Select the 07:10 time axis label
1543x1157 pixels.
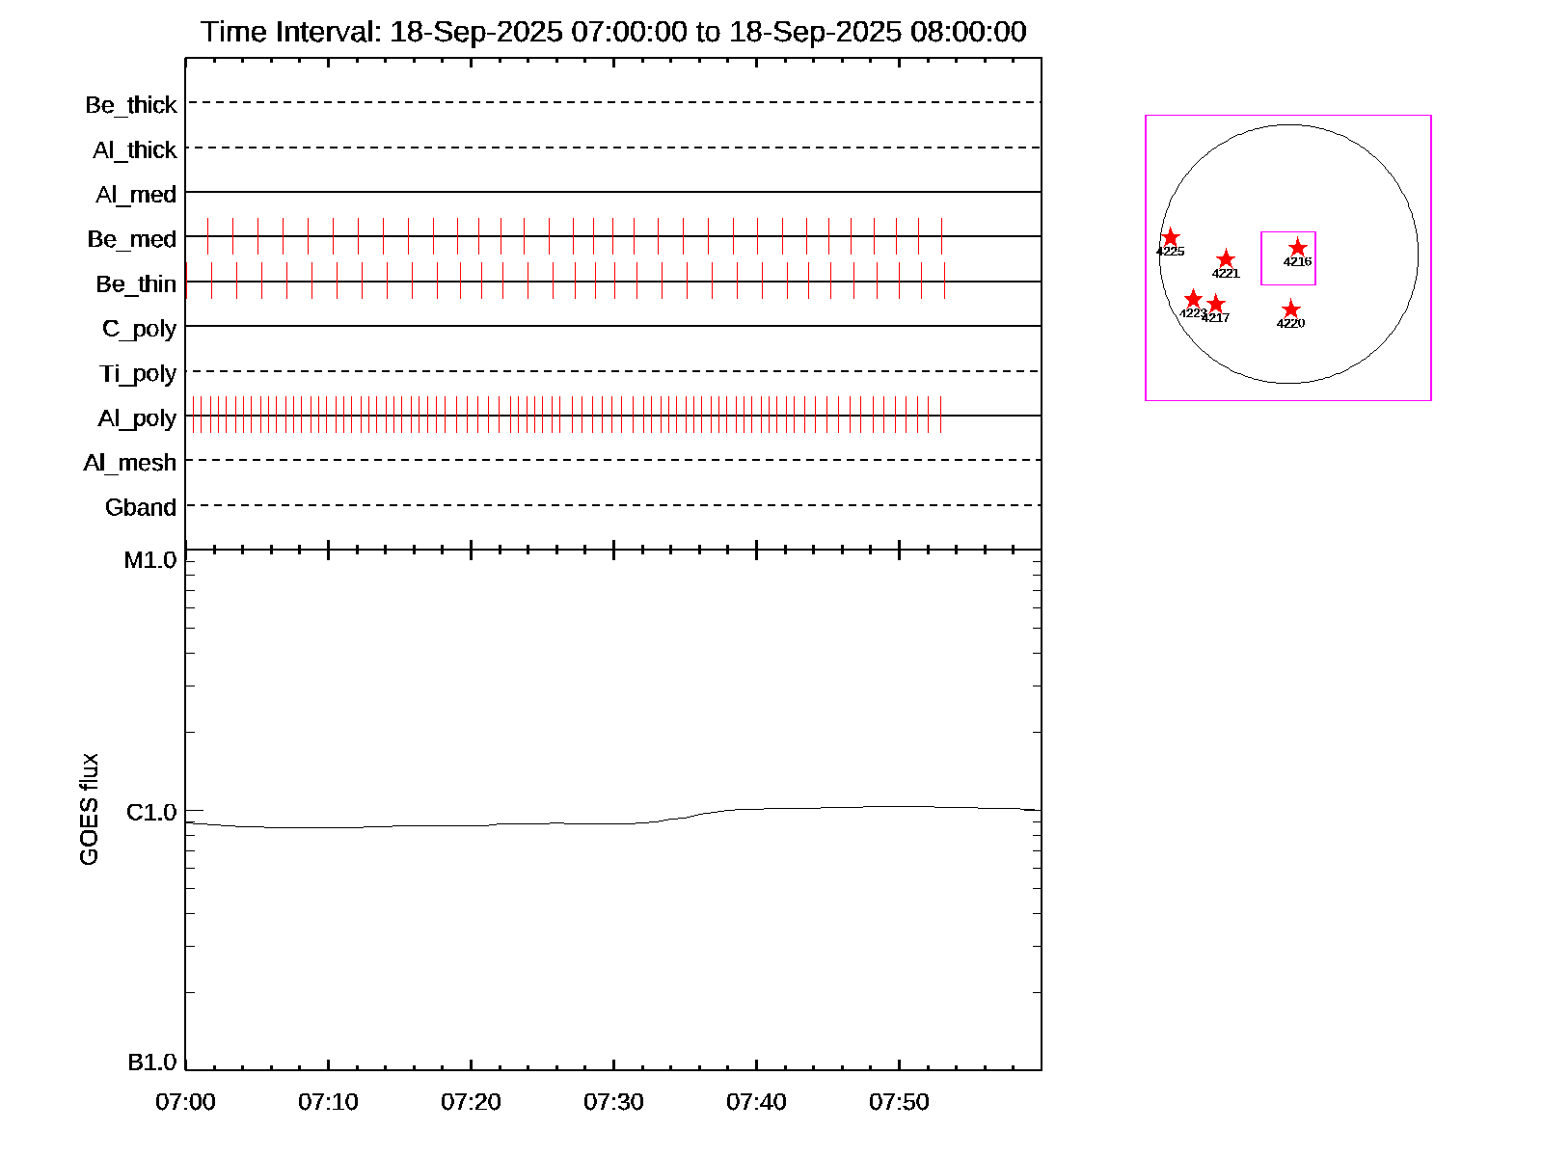tap(328, 1102)
